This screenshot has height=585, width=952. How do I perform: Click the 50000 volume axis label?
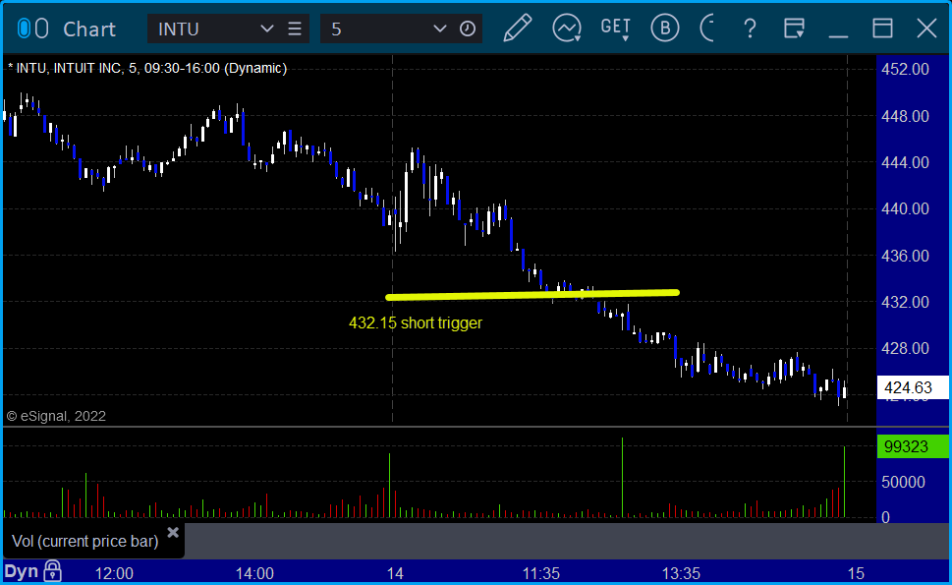903,482
